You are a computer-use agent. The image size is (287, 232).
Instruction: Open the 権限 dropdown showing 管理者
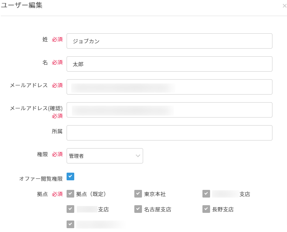pyautogui.click(x=104, y=156)
